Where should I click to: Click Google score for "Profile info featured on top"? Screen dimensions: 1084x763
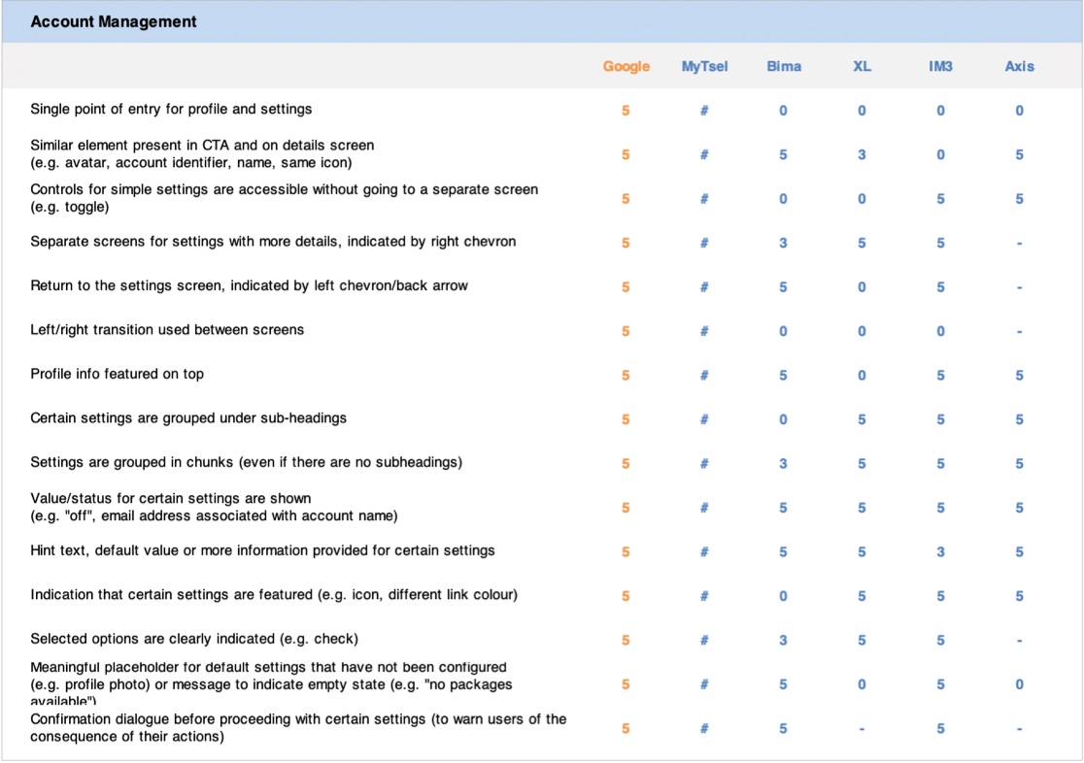pos(626,376)
